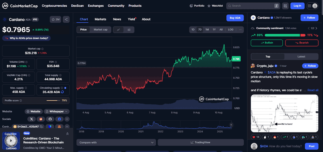Expand more Socials chevron
This screenshot has width=323, height=152.
coord(67,119)
